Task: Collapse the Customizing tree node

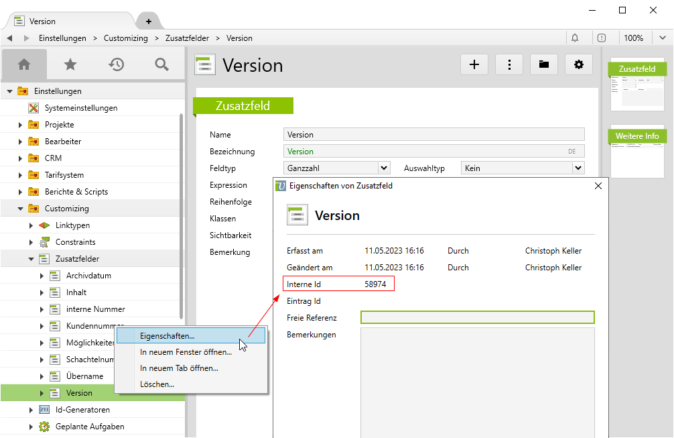Action: pos(20,209)
